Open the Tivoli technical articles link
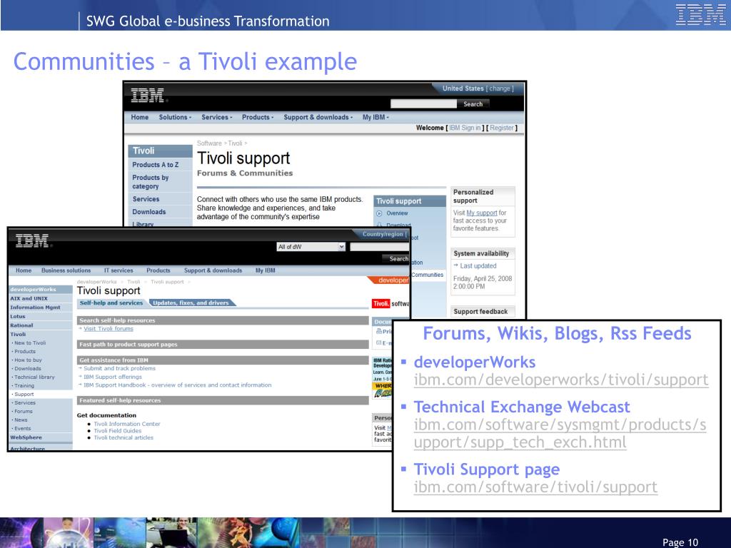This screenshot has width=731, height=548. click(123, 437)
